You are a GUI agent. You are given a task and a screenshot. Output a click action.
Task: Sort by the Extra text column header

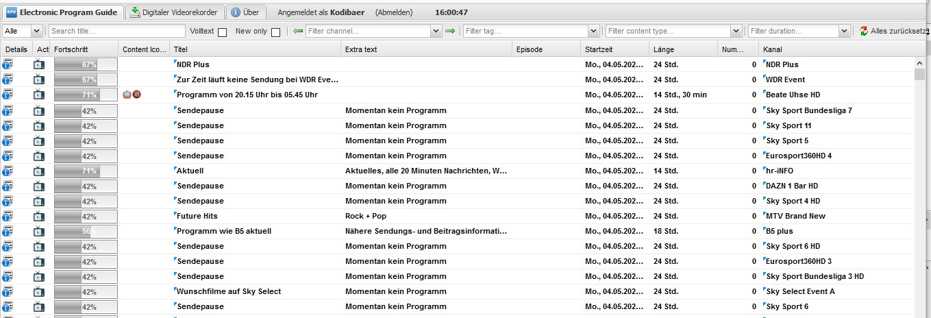tap(427, 49)
